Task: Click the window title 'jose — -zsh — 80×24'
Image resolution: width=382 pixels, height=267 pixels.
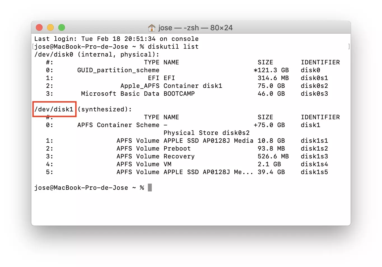Action: coord(195,28)
